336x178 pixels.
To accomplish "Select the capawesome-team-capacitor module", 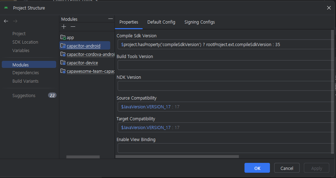I will (91, 71).
